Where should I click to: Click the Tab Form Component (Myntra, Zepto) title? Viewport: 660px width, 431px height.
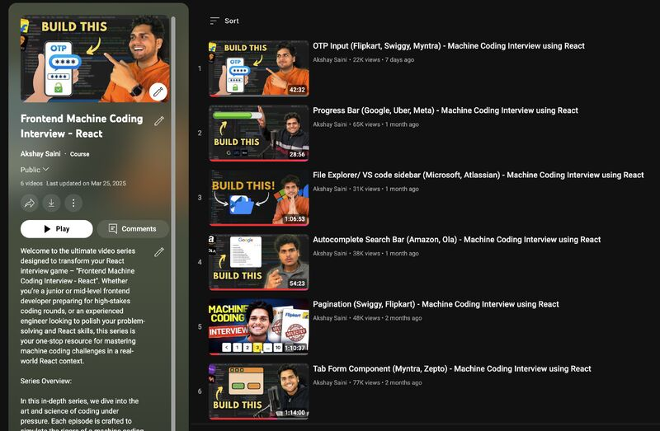click(x=451, y=368)
